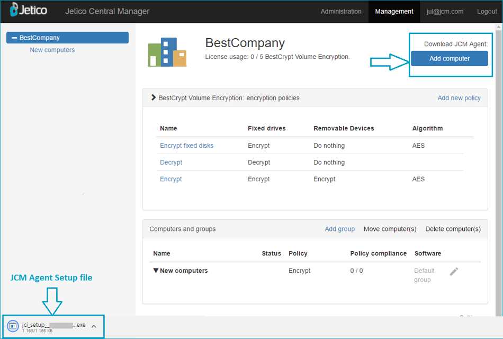Edit New computers group with pencil icon

coord(454,272)
